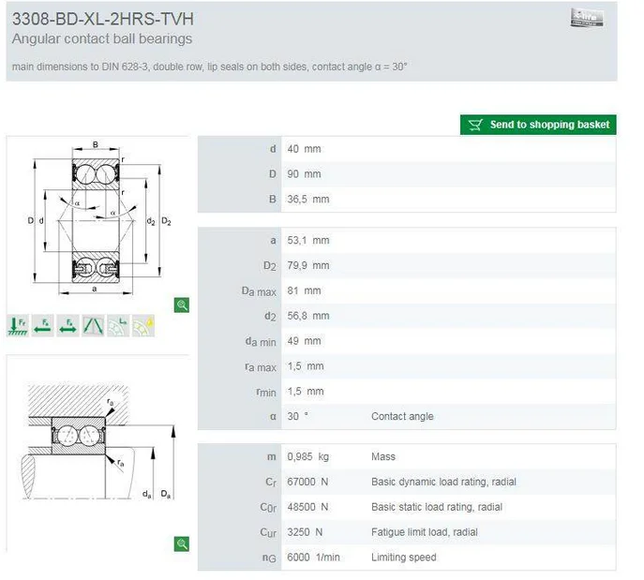Screen dimensions: 644x580
Task: Click the 3308-BD-XL-2HRS-TVH product title
Action: pyautogui.click(x=103, y=19)
